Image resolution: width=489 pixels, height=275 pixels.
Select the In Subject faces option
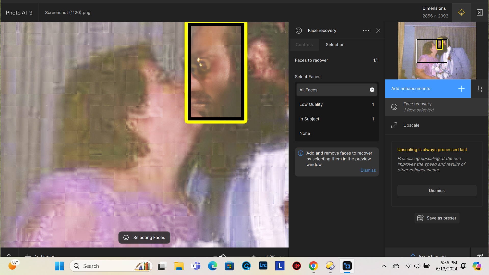pyautogui.click(x=336, y=119)
